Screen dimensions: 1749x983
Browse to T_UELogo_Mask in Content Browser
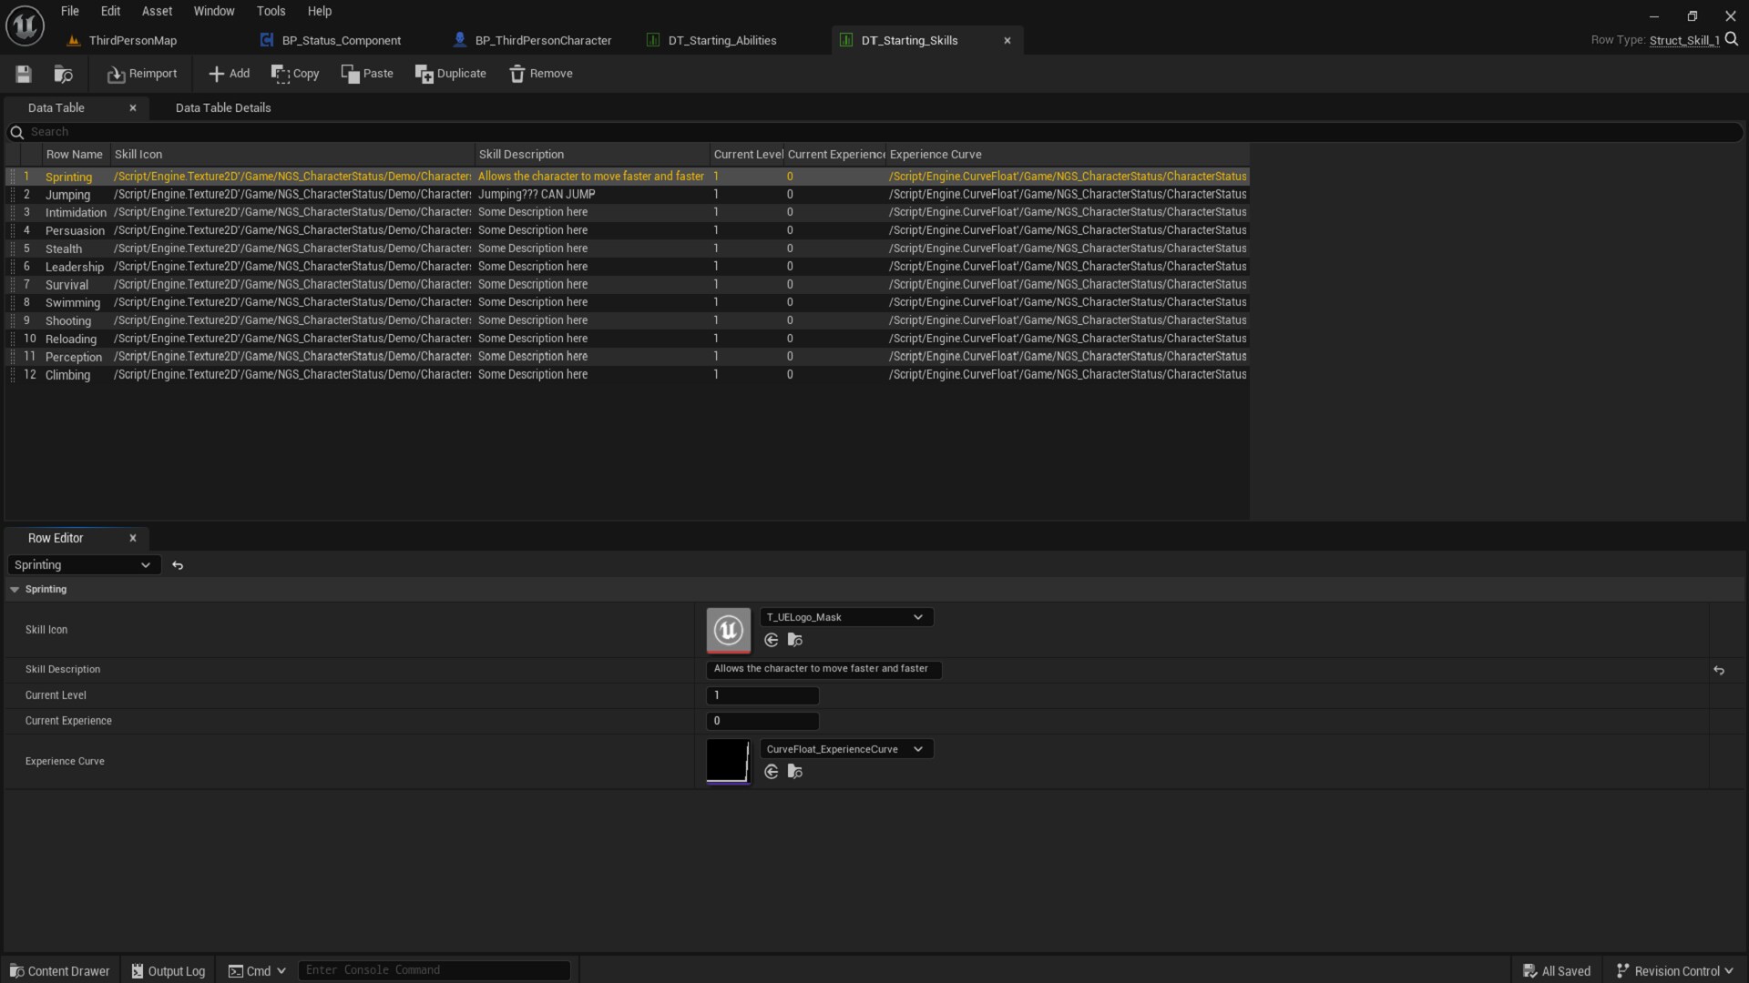(794, 640)
